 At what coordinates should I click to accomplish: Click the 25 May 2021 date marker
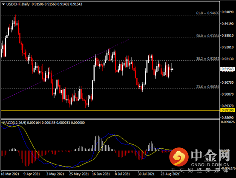click(79, 174)
